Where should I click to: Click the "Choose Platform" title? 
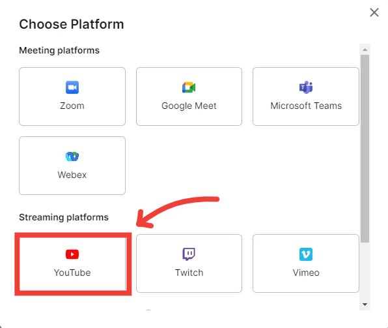click(x=72, y=24)
